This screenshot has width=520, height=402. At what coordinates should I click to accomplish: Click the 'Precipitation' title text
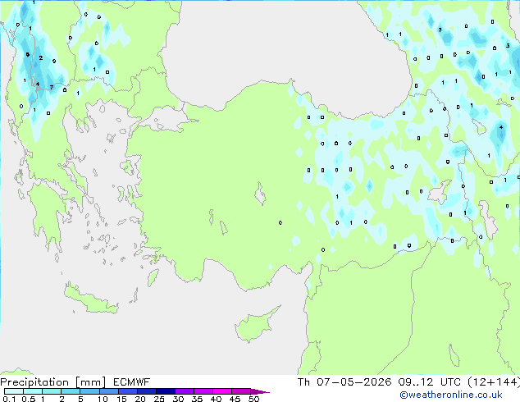pos(34,382)
